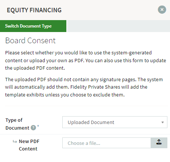Viewport: 170px width, 162px height.
Task: Click the upload file icon button
Action: [159, 143]
